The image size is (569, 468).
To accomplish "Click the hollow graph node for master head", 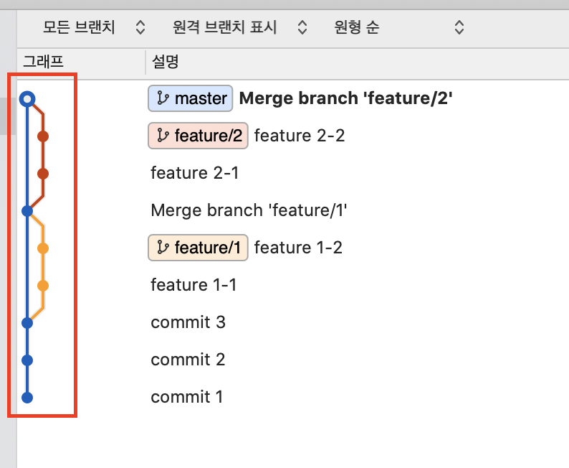I will [27, 99].
